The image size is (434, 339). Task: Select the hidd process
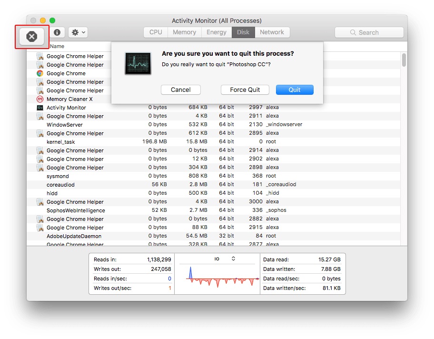[52, 194]
